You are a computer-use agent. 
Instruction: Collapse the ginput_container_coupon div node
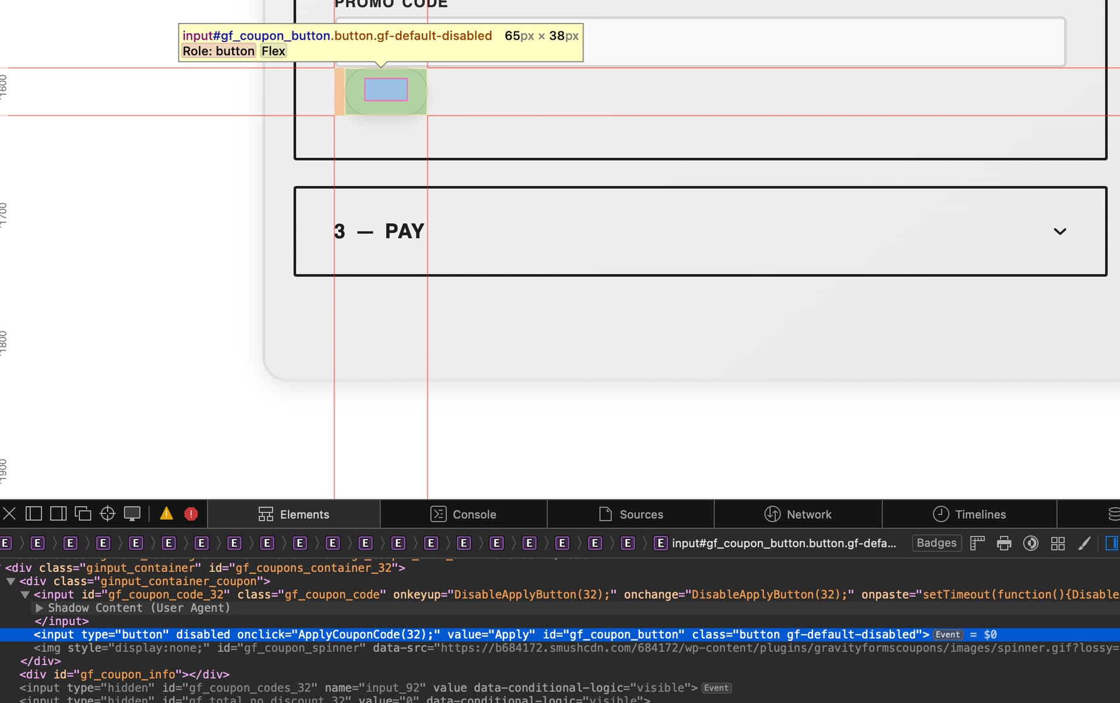10,582
